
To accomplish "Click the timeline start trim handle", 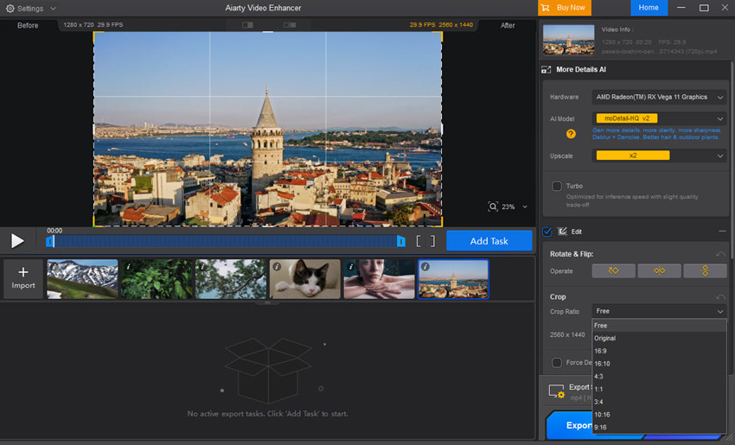I will pos(49,241).
